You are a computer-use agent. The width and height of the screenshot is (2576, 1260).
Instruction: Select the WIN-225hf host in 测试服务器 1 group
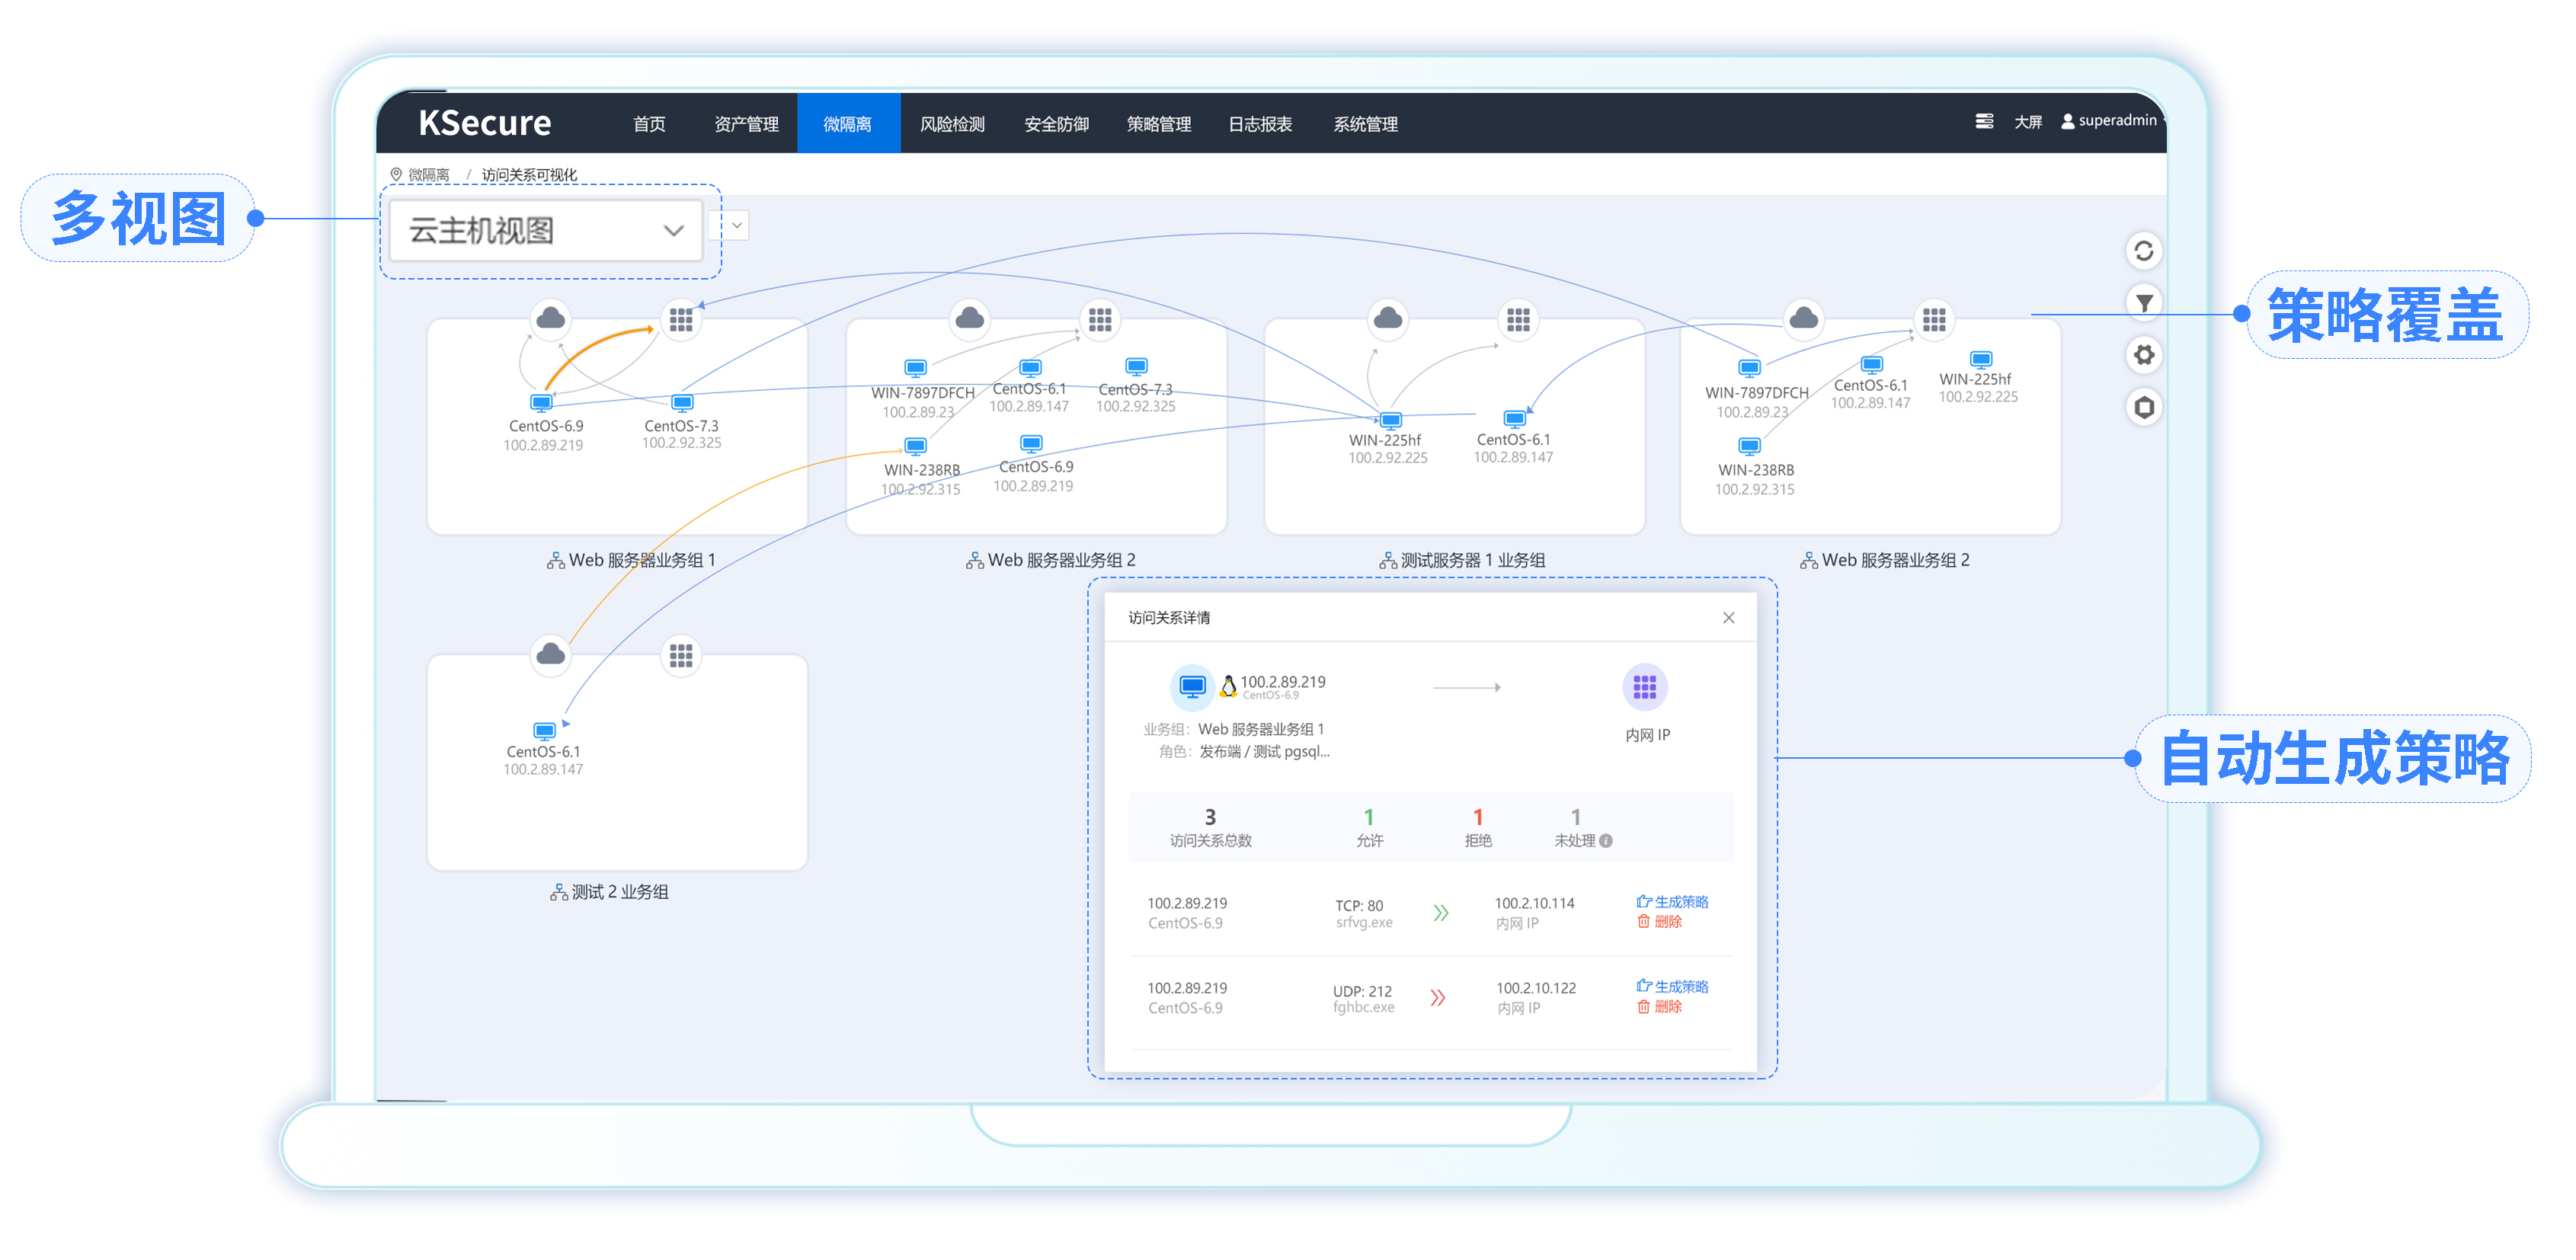(x=1390, y=421)
